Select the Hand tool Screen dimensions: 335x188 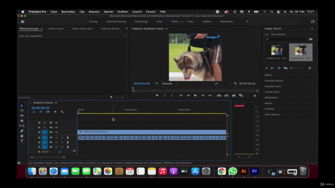tap(22, 136)
